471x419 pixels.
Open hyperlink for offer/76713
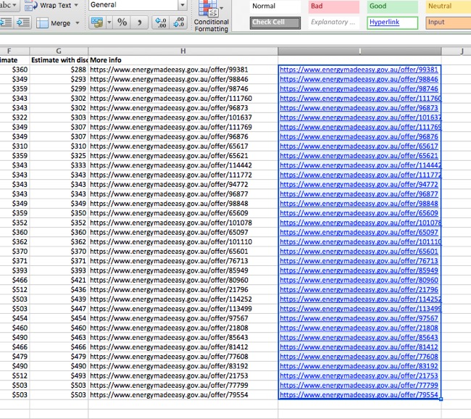359,261
